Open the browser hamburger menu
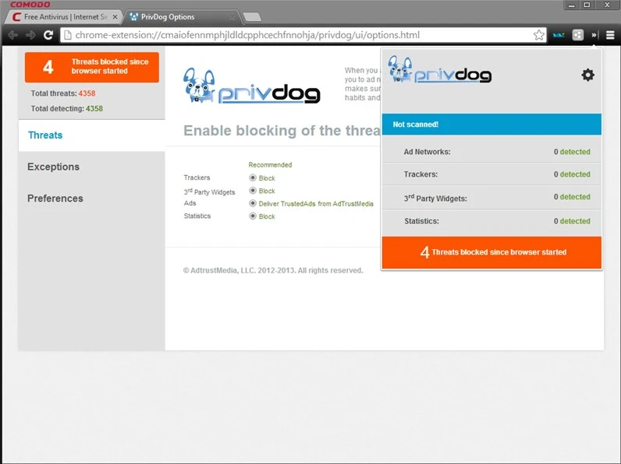 pos(610,35)
